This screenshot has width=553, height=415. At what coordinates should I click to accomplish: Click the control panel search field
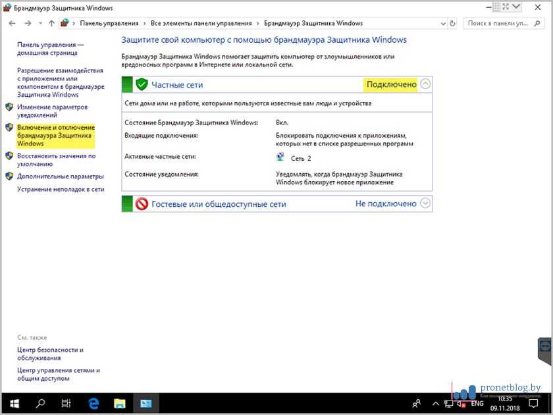pos(504,23)
